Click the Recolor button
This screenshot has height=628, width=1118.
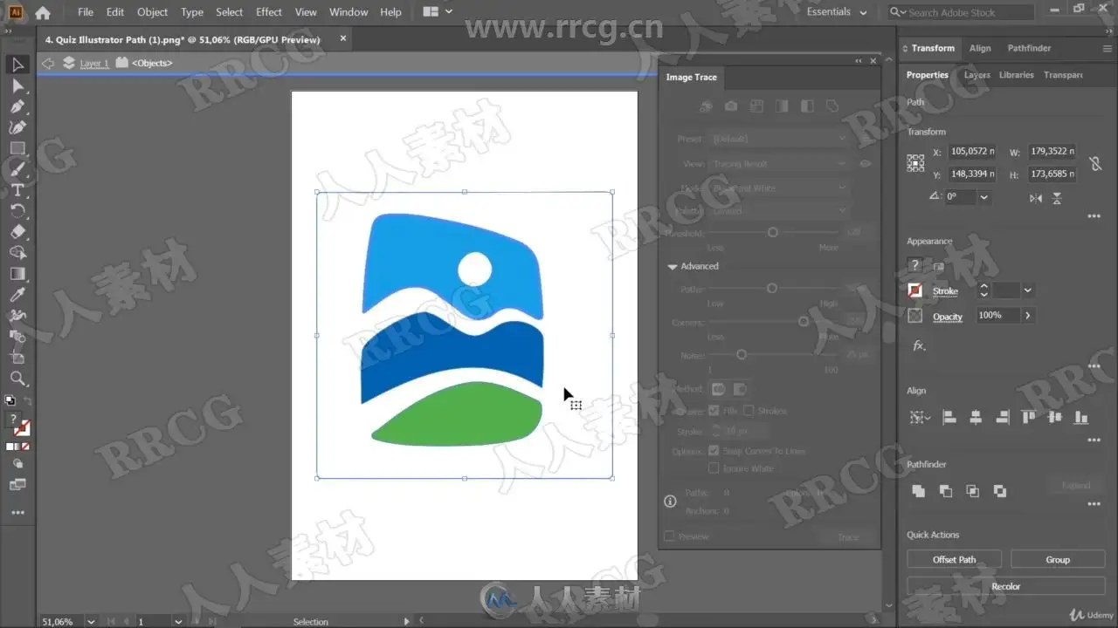click(1006, 586)
